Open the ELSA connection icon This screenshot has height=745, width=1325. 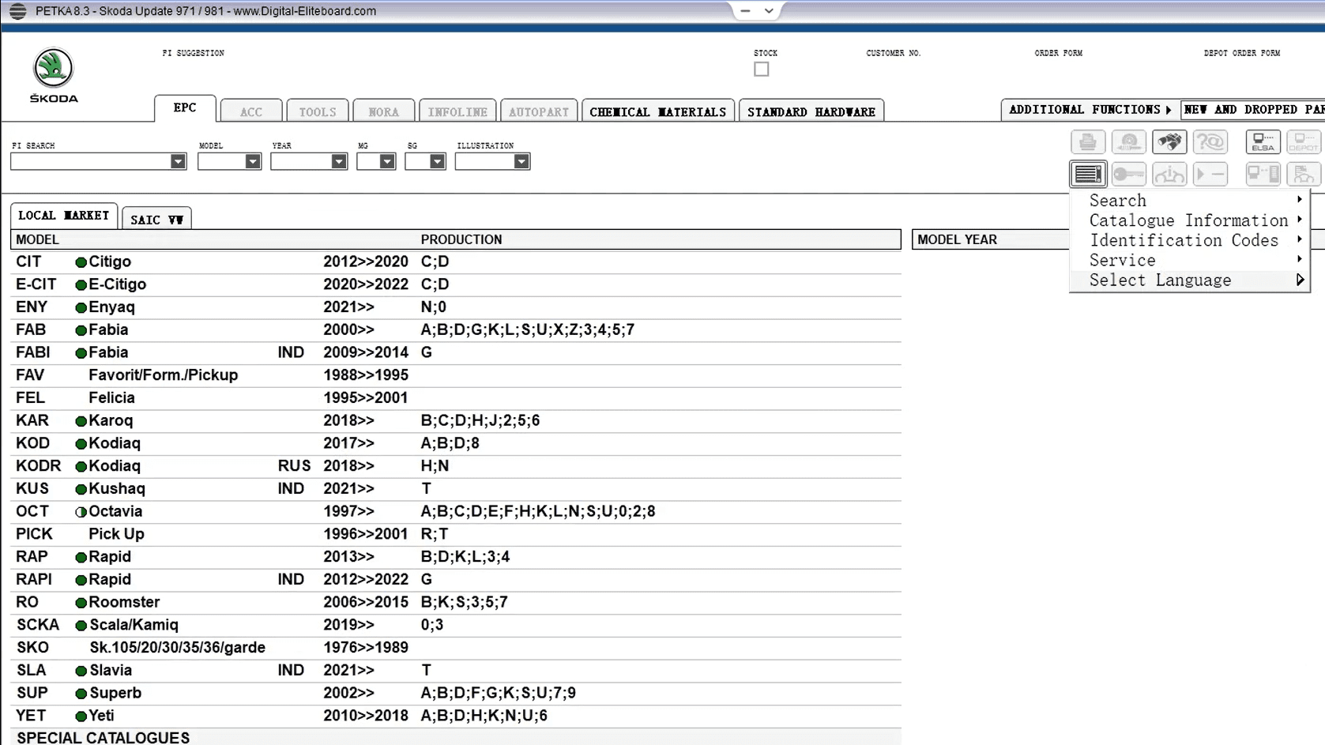[x=1263, y=142]
